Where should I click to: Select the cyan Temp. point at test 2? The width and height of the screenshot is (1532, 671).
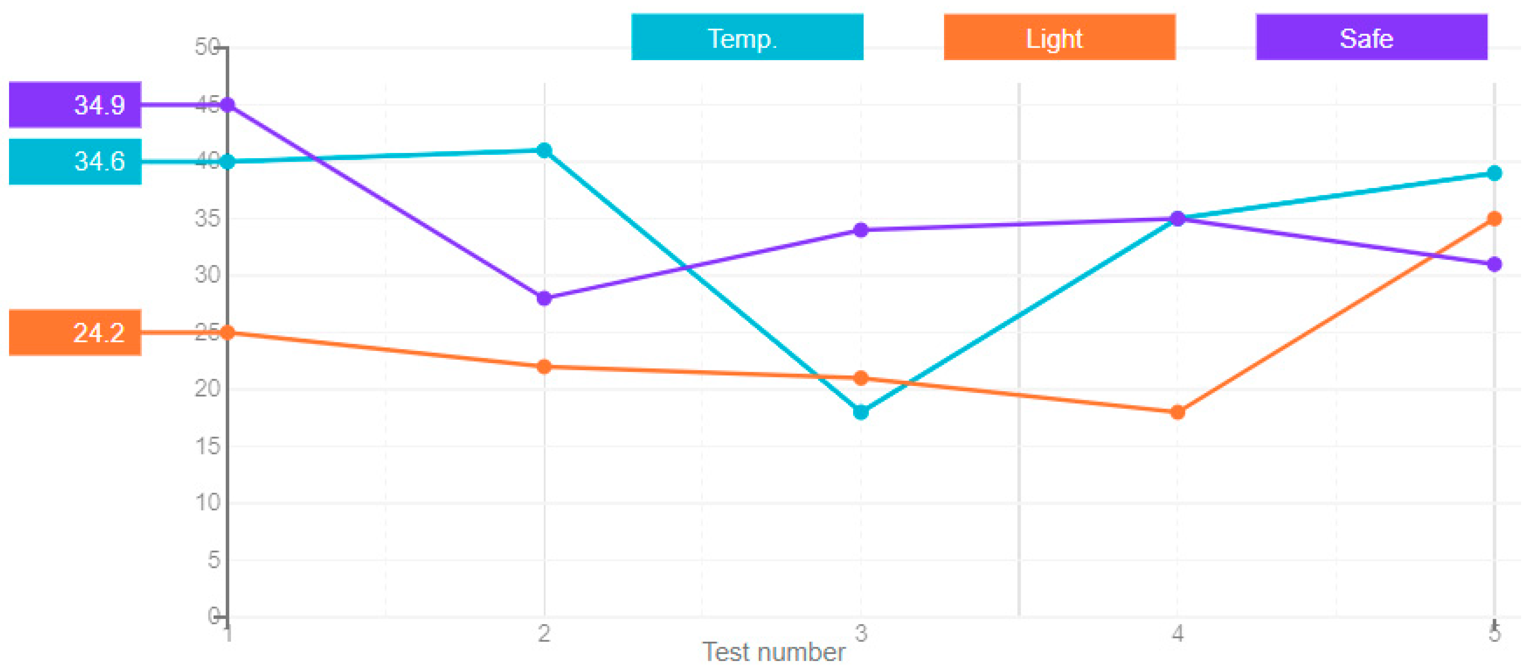click(543, 151)
